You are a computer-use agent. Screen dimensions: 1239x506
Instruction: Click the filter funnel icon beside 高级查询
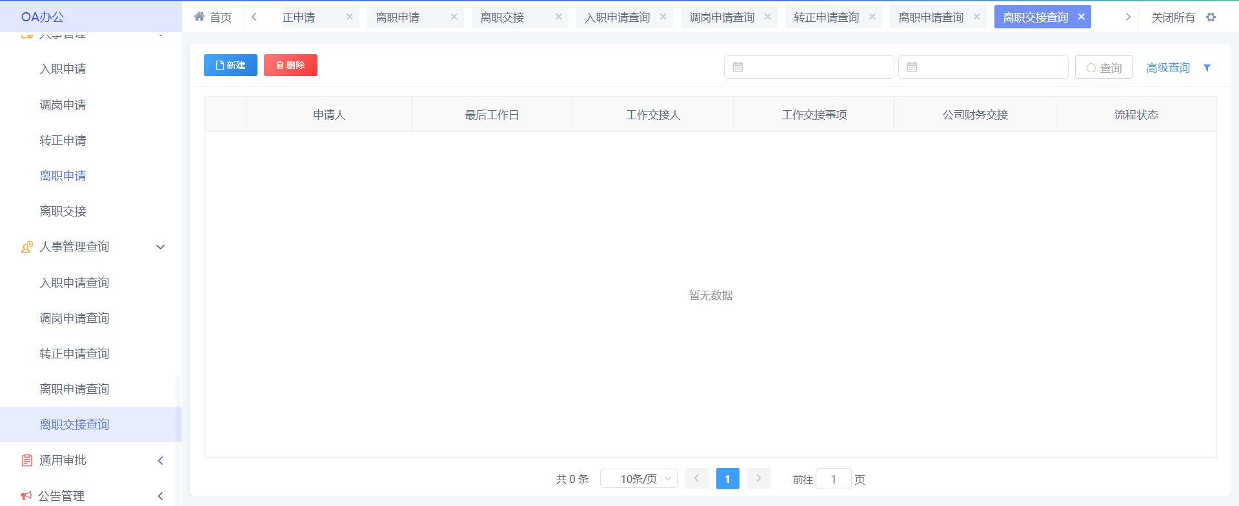(x=1207, y=68)
